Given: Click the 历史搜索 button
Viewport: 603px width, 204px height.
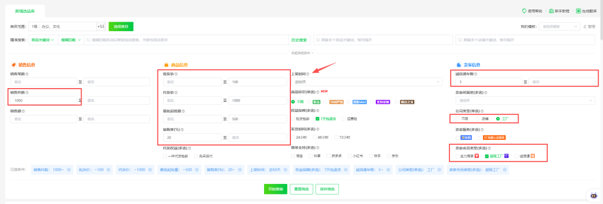Looking at the screenshot, I should tap(299, 40).
